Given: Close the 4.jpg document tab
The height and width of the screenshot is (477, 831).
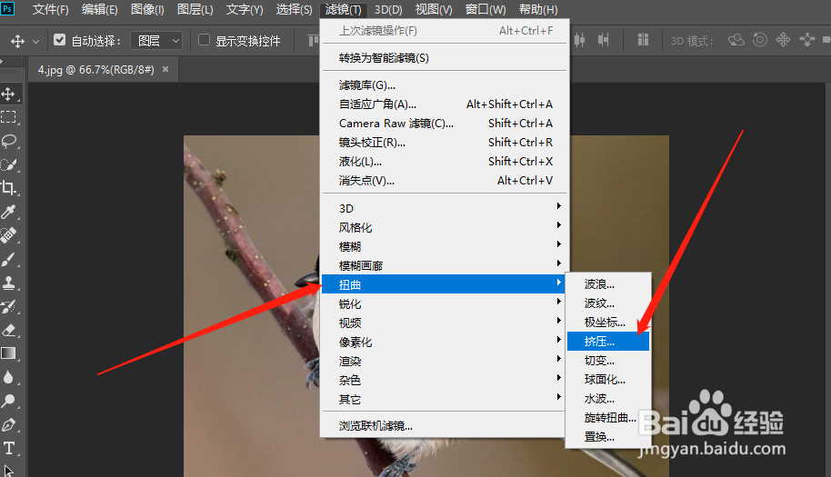Looking at the screenshot, I should (x=165, y=69).
